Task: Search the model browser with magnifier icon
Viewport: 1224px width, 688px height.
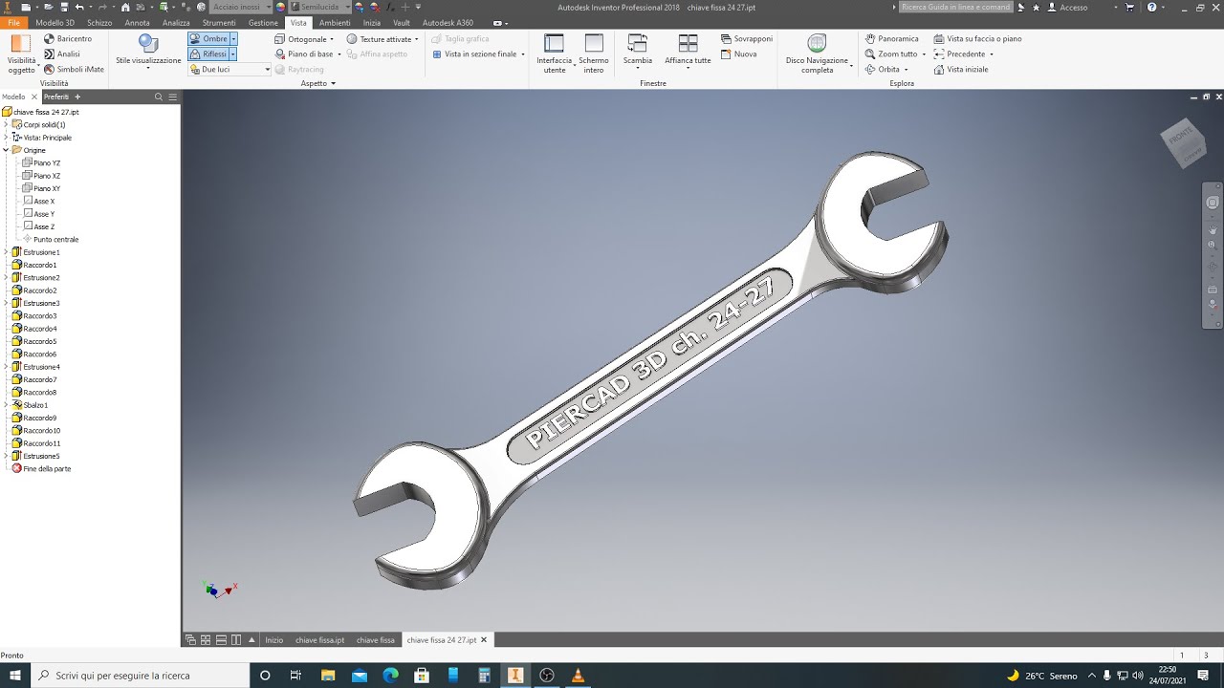Action: pos(160,97)
